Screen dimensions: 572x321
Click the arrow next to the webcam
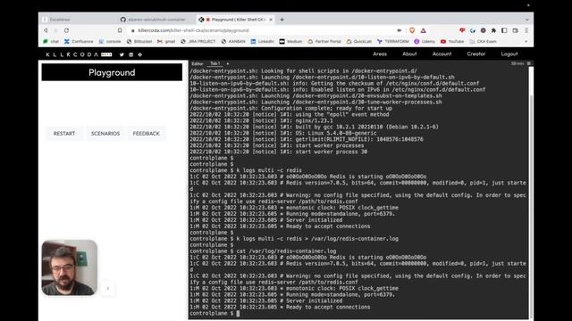pos(107,288)
